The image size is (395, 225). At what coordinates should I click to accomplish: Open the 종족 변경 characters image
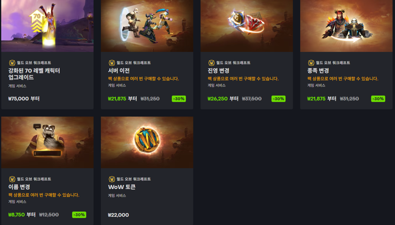pyautogui.click(x=347, y=26)
